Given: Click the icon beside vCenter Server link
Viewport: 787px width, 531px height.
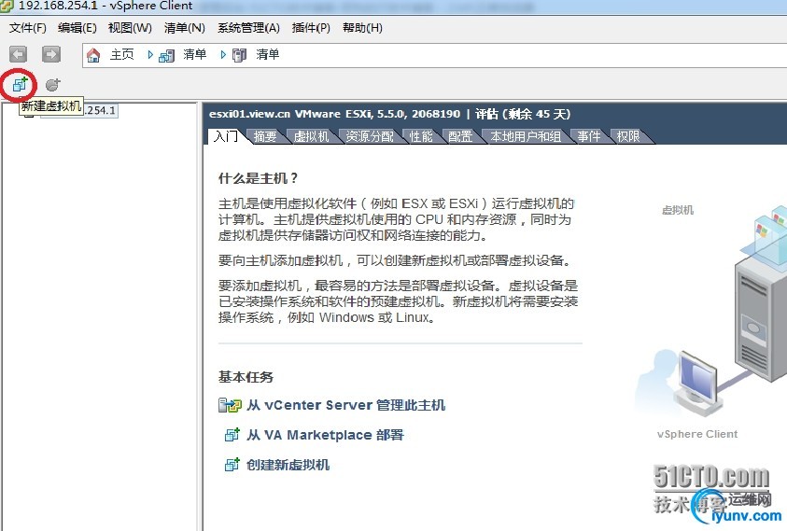Looking at the screenshot, I should 230,405.
